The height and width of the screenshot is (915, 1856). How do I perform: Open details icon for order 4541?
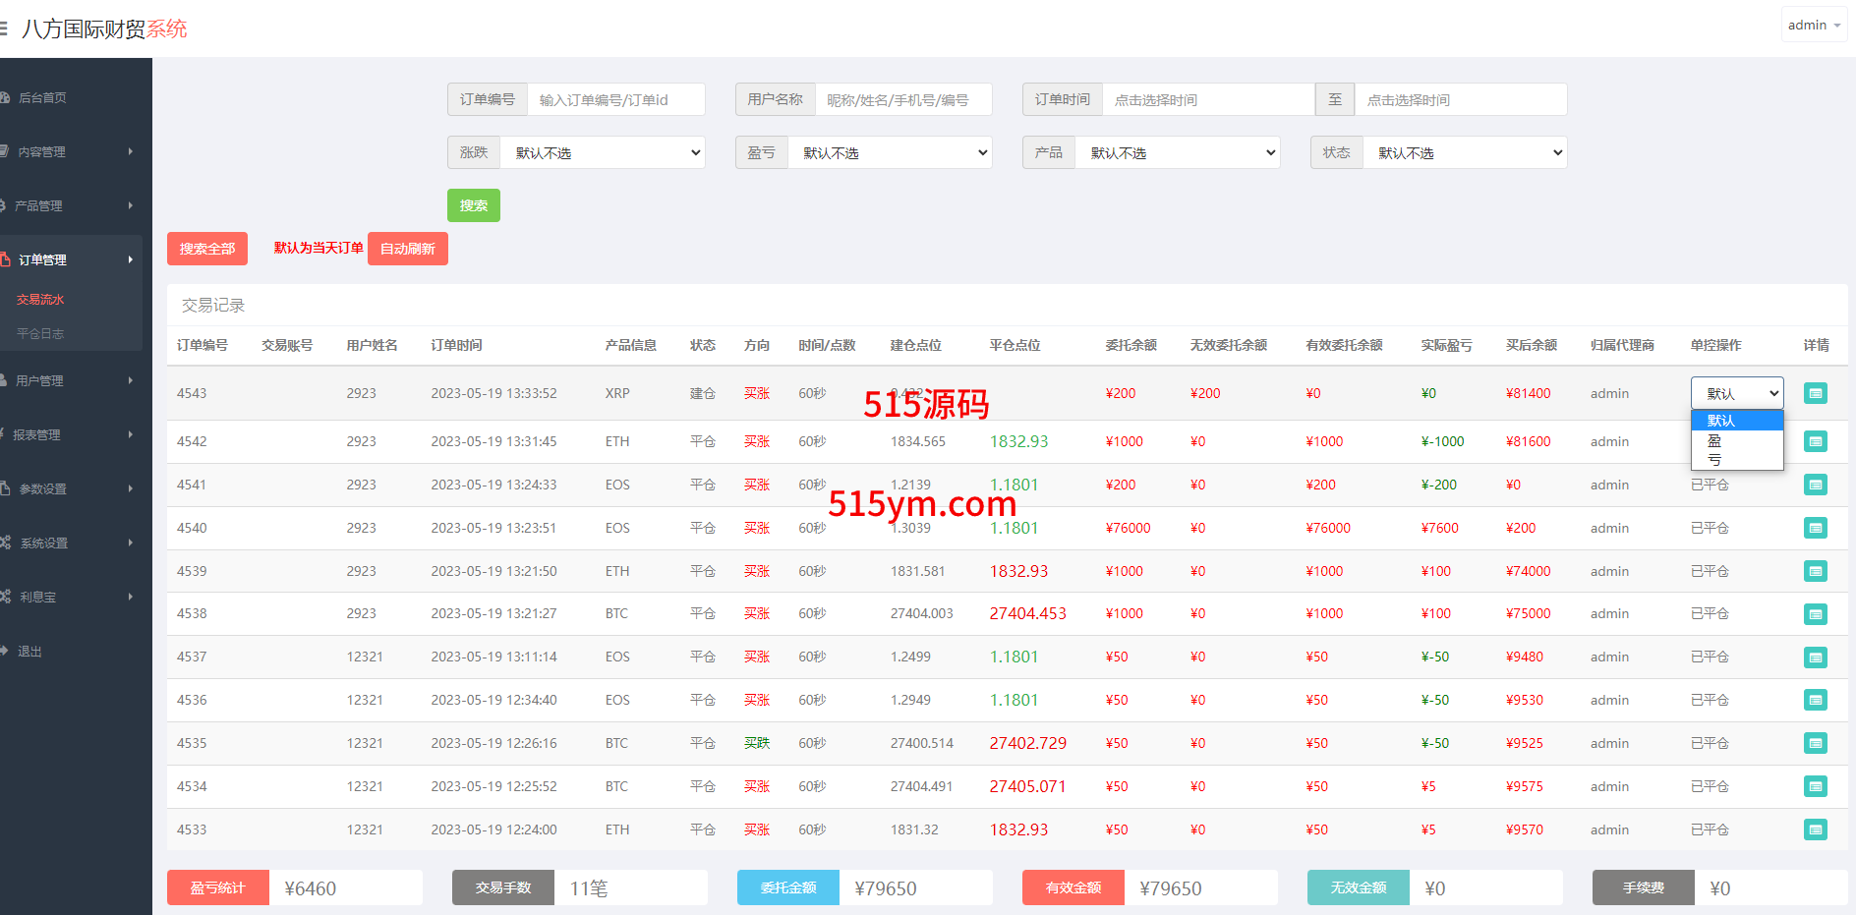tap(1815, 485)
